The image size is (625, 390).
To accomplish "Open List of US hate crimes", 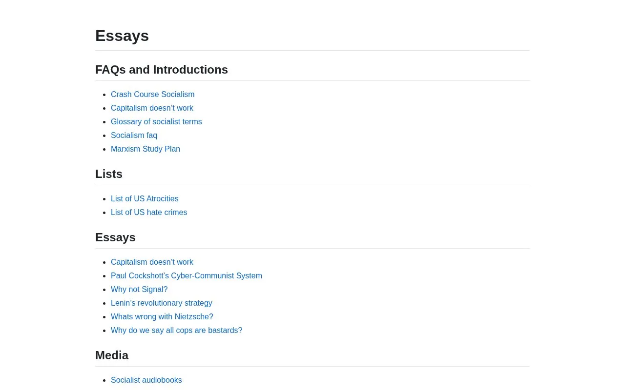I will [x=149, y=213].
